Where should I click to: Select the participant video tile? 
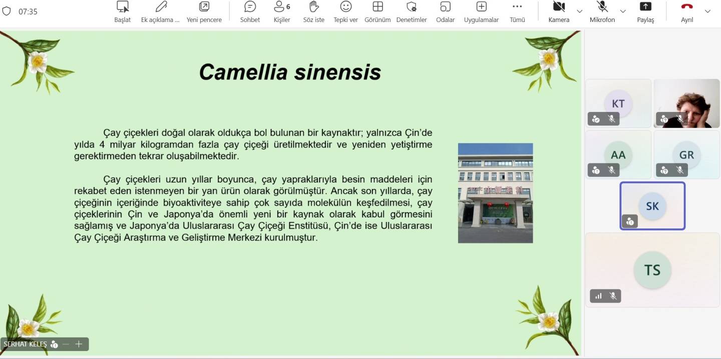click(x=687, y=103)
